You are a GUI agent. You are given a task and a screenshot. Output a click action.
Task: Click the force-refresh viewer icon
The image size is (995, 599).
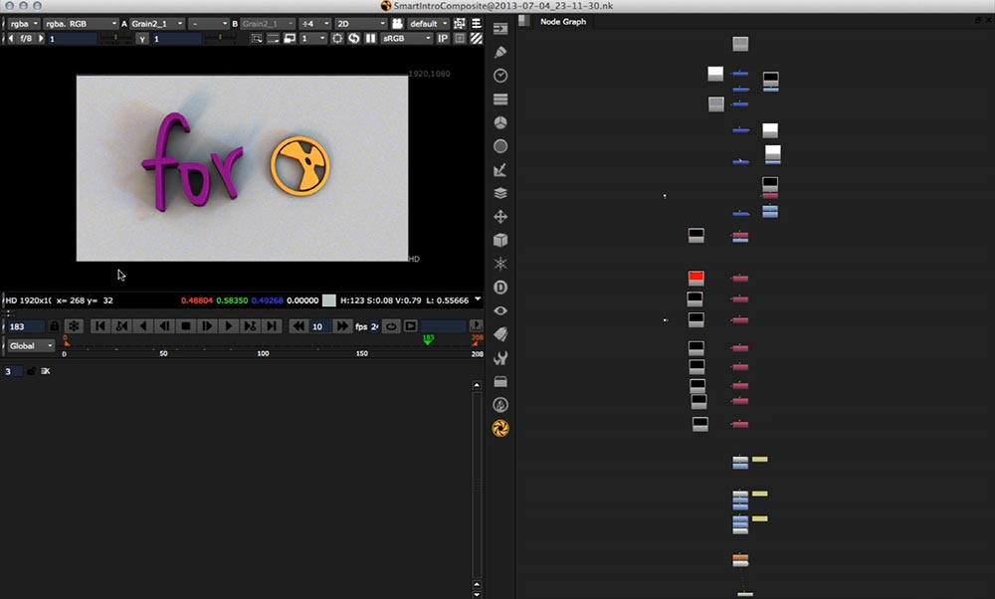click(x=353, y=39)
